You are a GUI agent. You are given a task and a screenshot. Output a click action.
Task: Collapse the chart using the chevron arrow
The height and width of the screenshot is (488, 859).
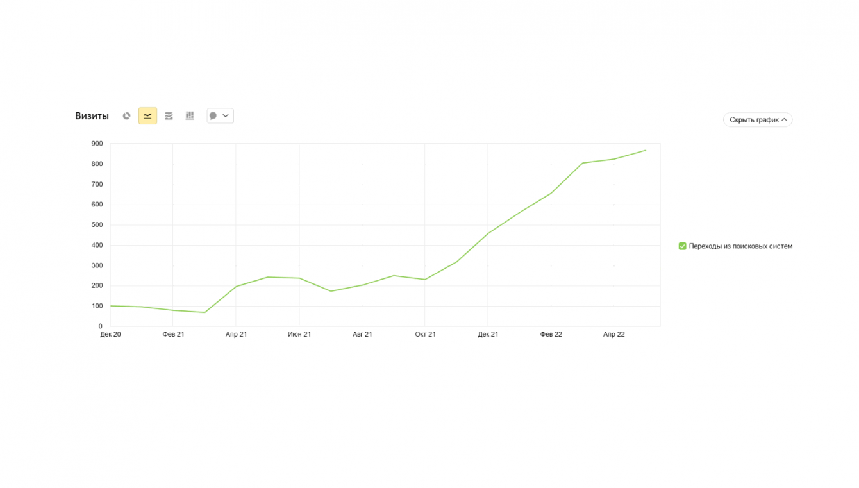pyautogui.click(x=784, y=120)
